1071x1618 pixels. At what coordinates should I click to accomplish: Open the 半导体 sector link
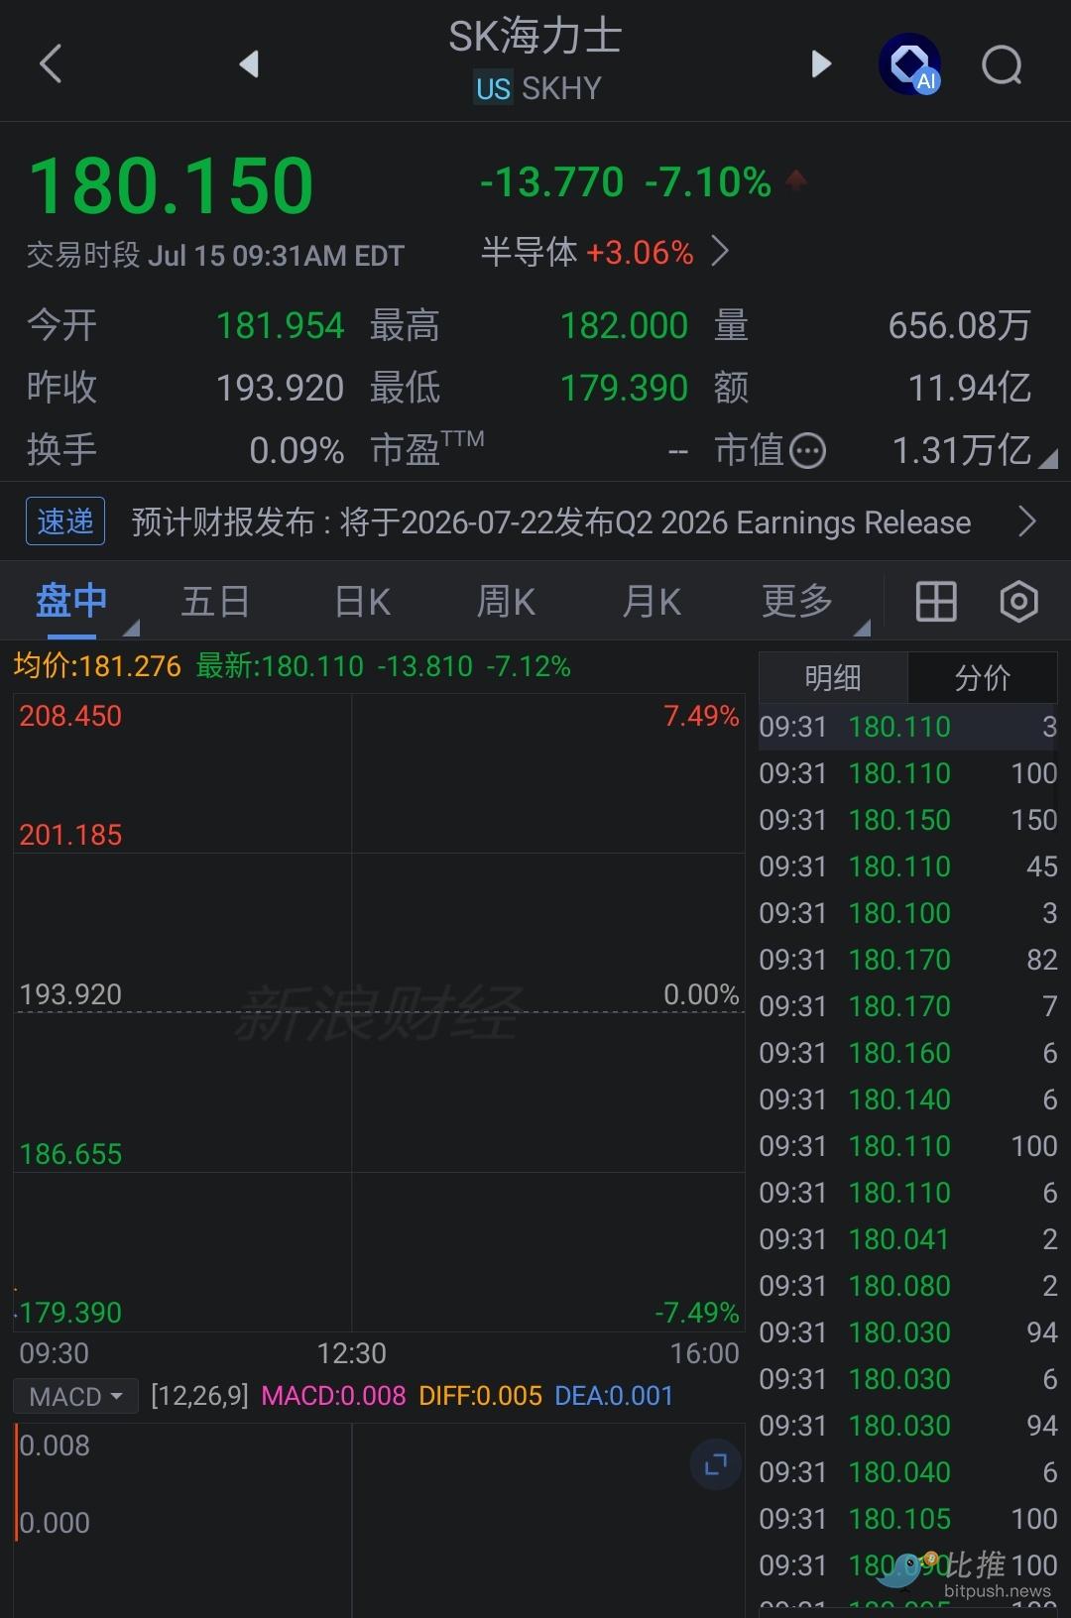tap(605, 252)
